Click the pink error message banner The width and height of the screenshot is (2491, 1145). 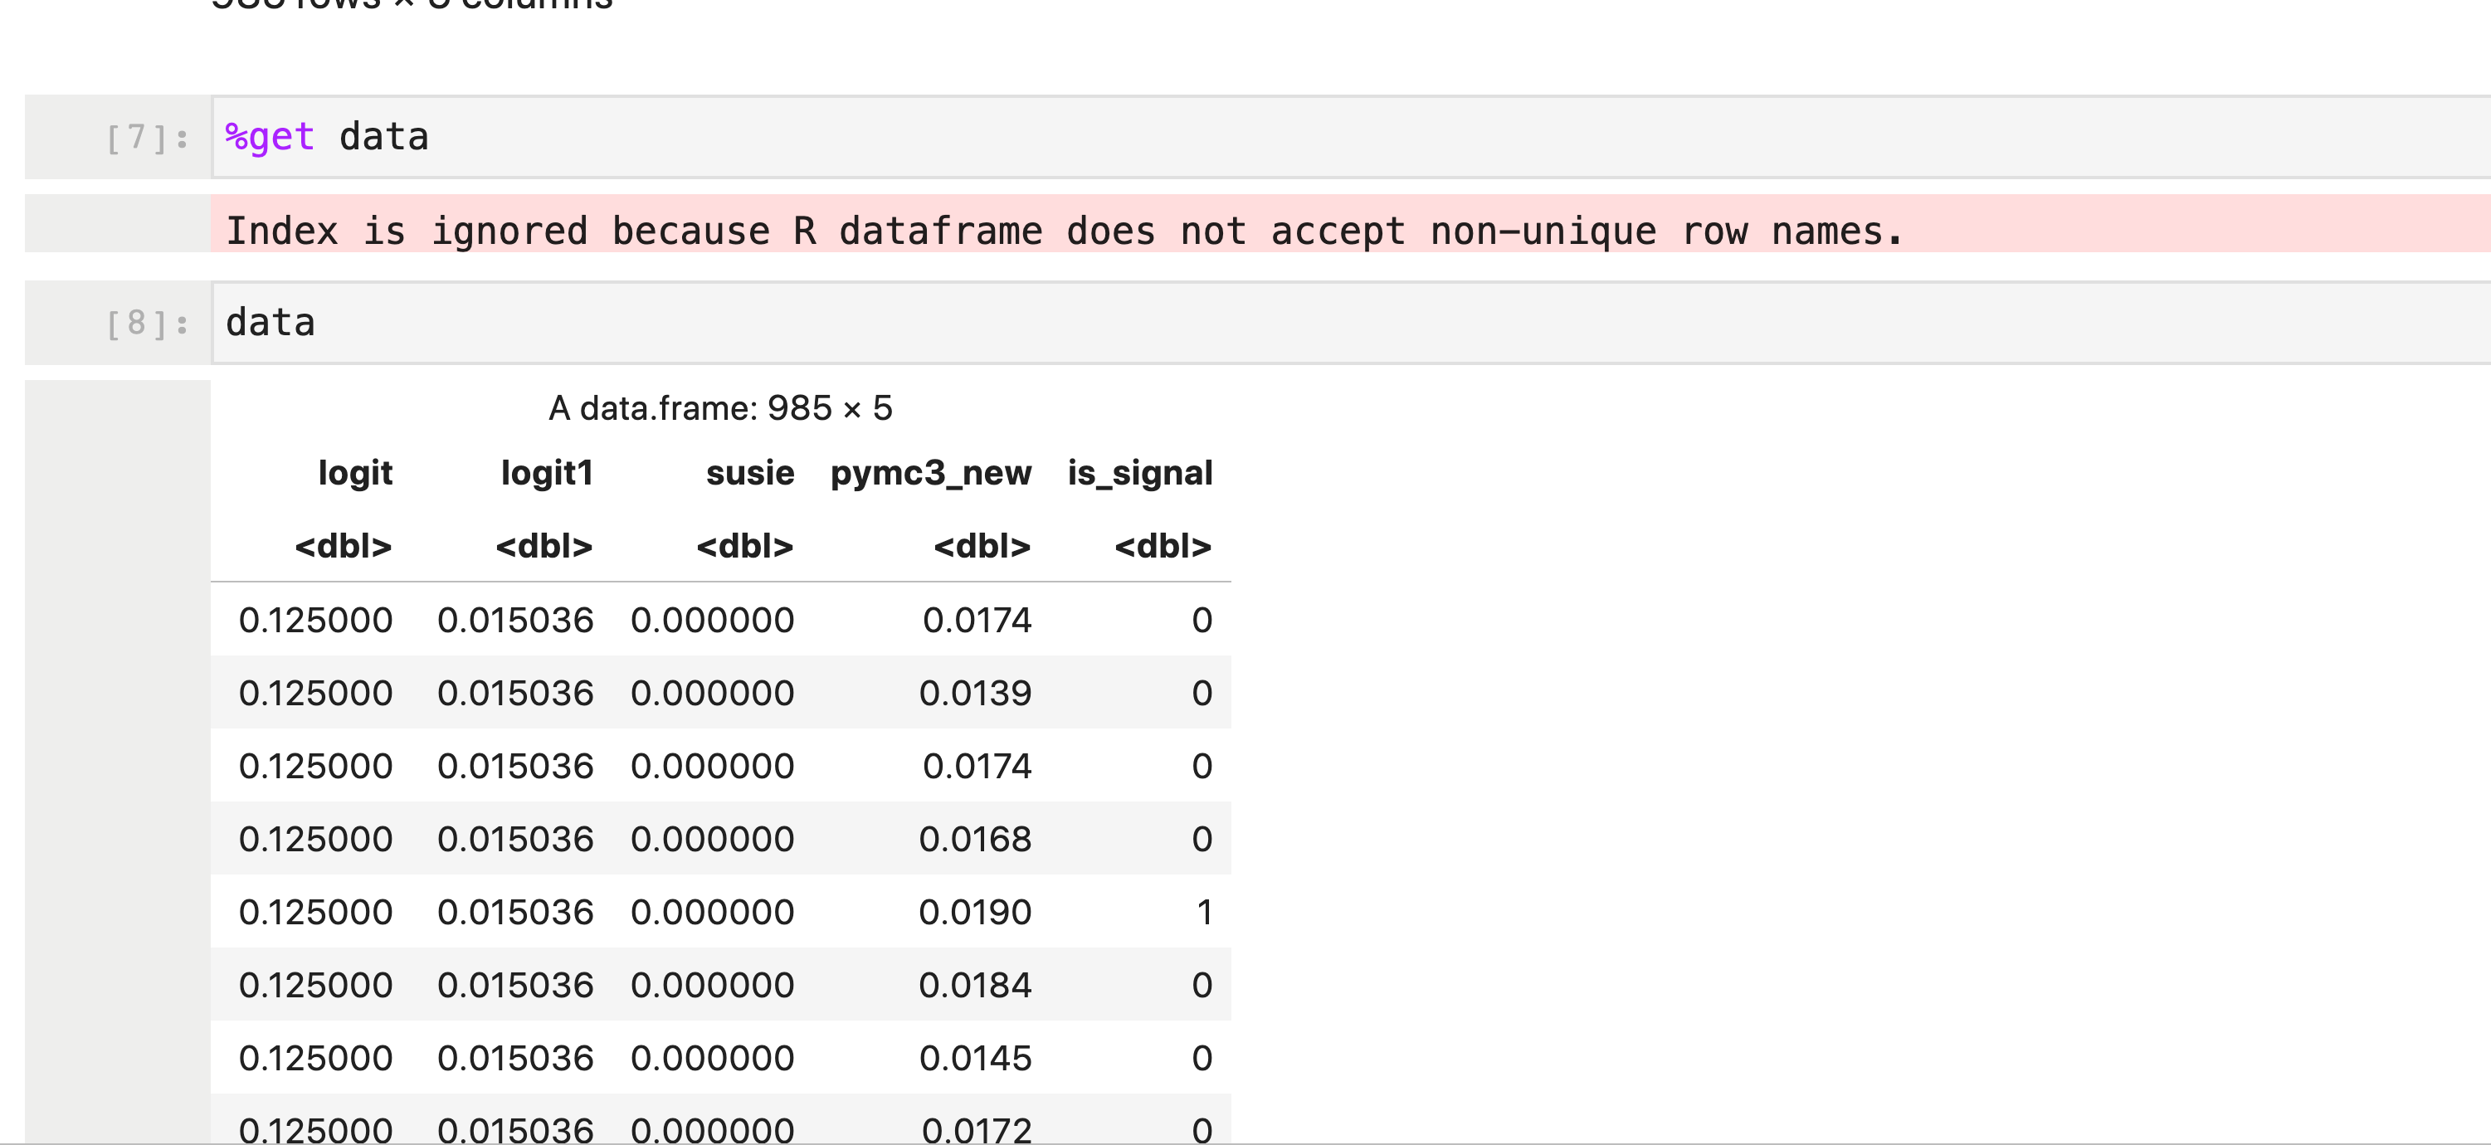point(1064,230)
